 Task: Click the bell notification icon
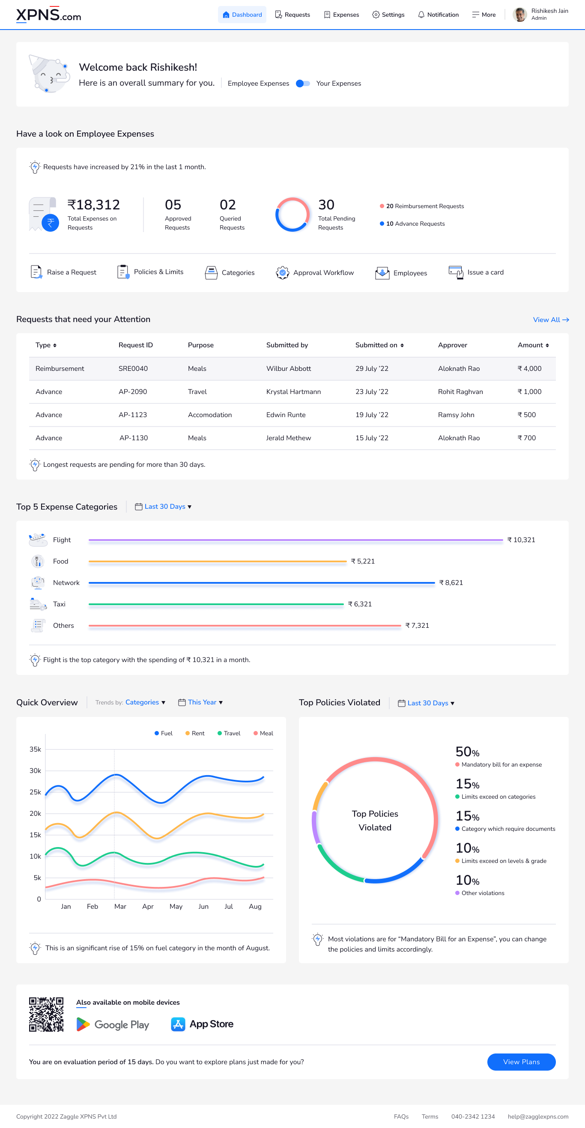pyautogui.click(x=421, y=15)
